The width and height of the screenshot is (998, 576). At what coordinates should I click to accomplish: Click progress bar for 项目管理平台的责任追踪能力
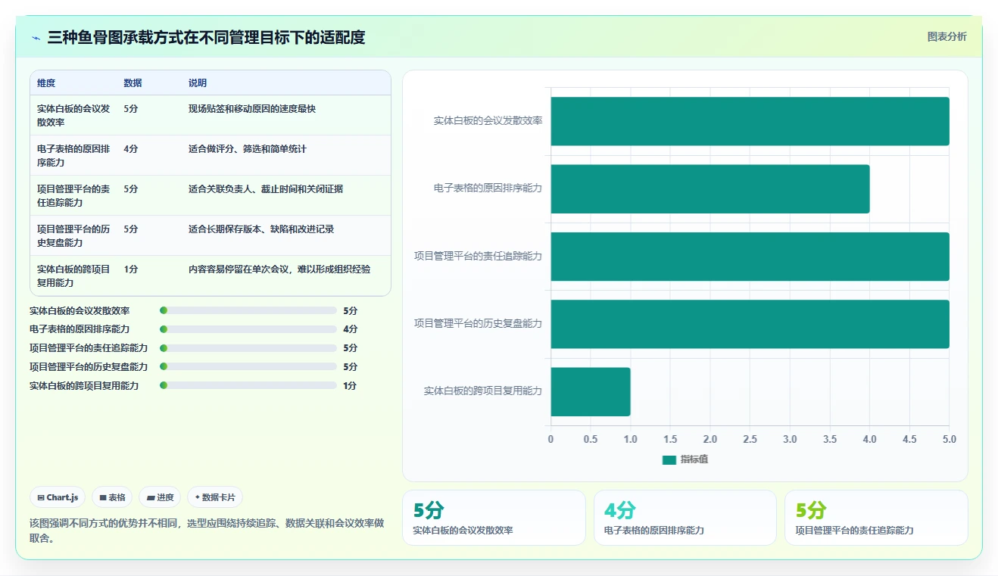pyautogui.click(x=248, y=348)
